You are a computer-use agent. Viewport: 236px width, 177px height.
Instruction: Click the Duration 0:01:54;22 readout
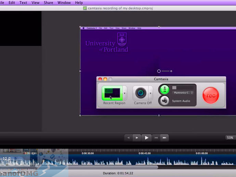coord(118,173)
